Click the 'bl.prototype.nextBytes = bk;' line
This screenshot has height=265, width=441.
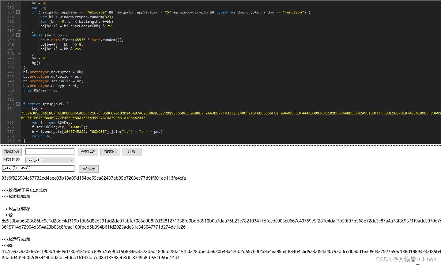(53, 72)
